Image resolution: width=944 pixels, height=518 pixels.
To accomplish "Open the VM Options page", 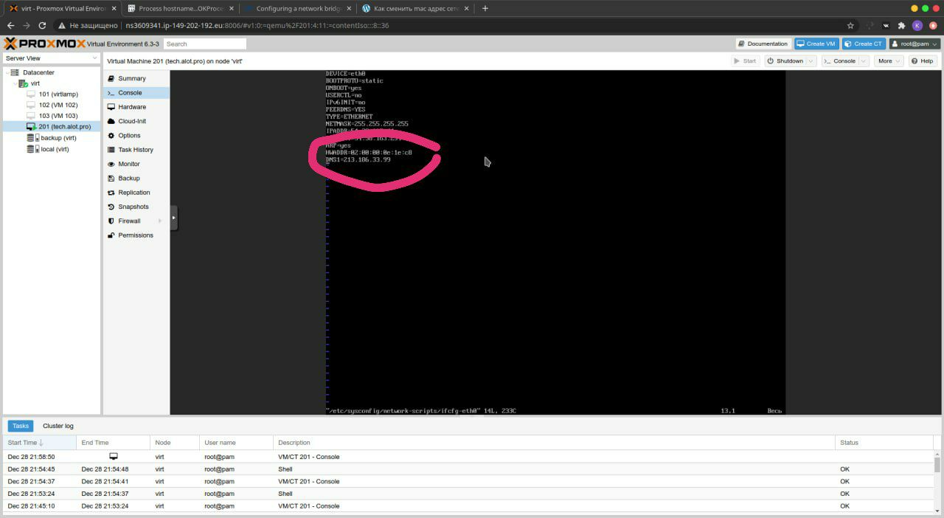I will pyautogui.click(x=129, y=136).
